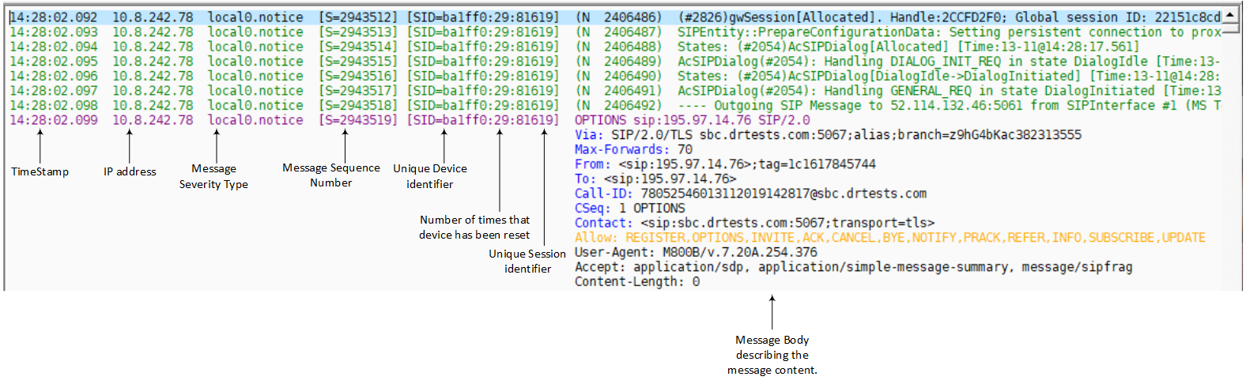Click the Accept: application/sdp header line
The width and height of the screenshot is (1246, 384).
tap(853, 267)
